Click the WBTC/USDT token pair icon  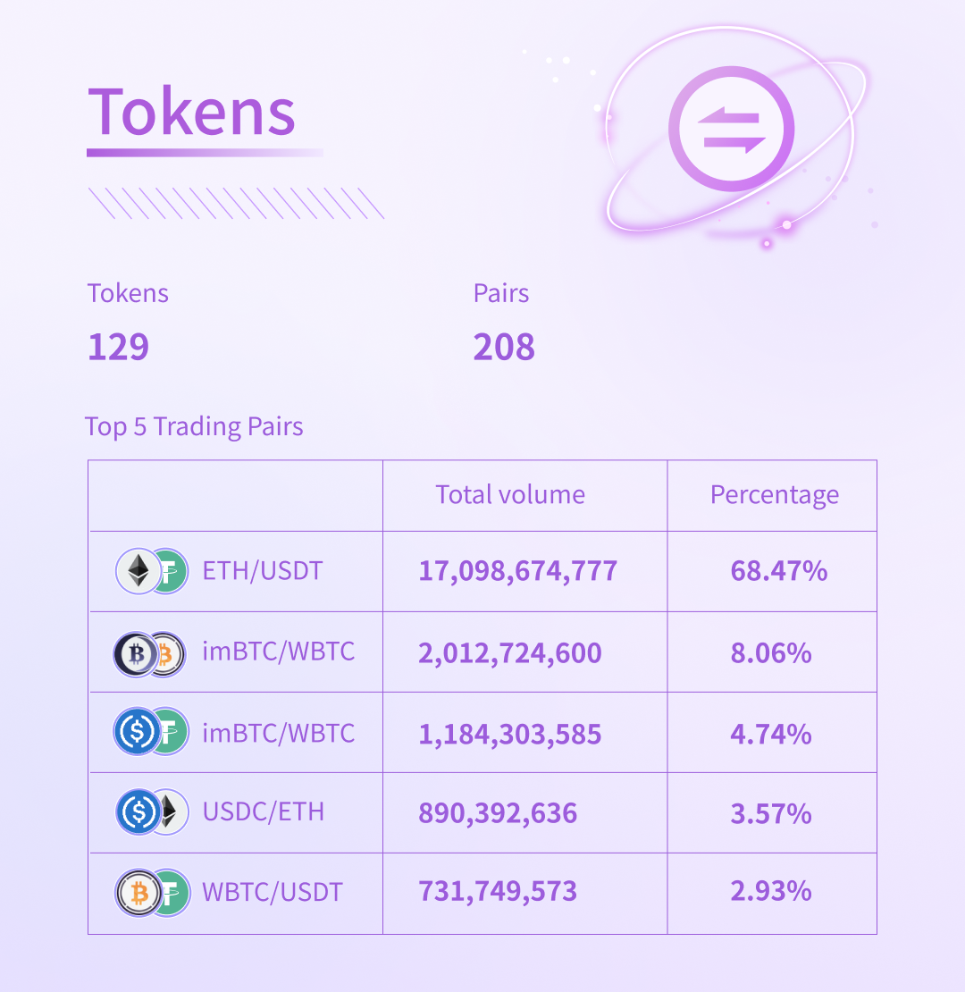153,894
